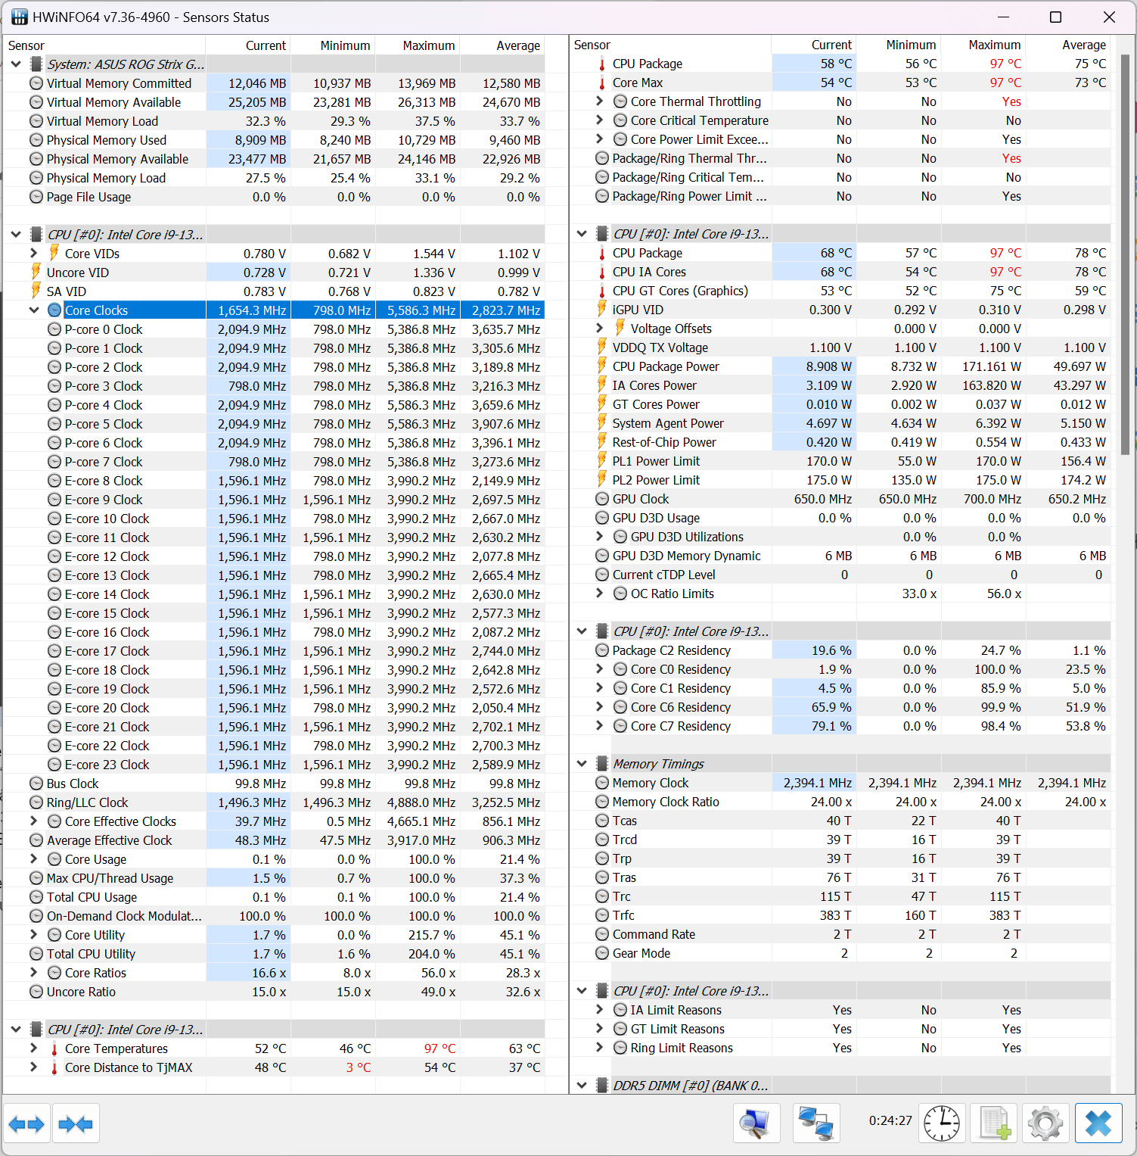Click the lightning icon beside PL1 Power Limit
This screenshot has height=1156, width=1137.
point(602,460)
